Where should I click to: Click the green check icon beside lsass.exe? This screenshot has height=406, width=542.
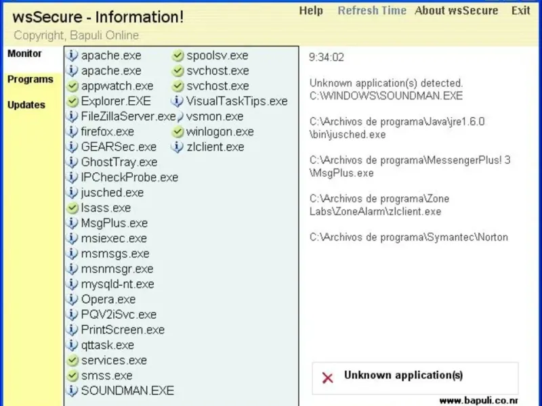[72, 208]
